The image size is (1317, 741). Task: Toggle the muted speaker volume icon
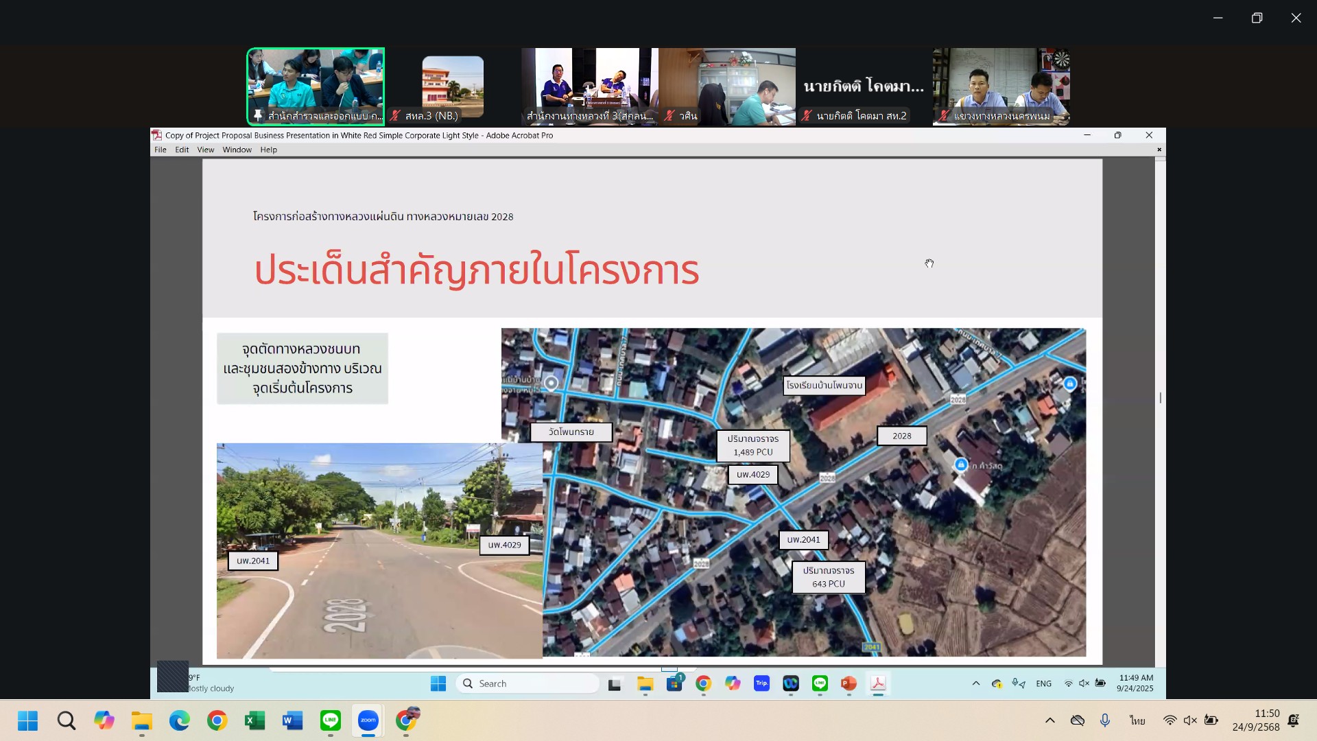tap(1190, 720)
